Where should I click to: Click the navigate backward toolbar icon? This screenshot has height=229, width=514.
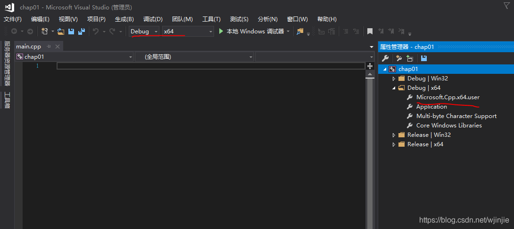(x=14, y=32)
